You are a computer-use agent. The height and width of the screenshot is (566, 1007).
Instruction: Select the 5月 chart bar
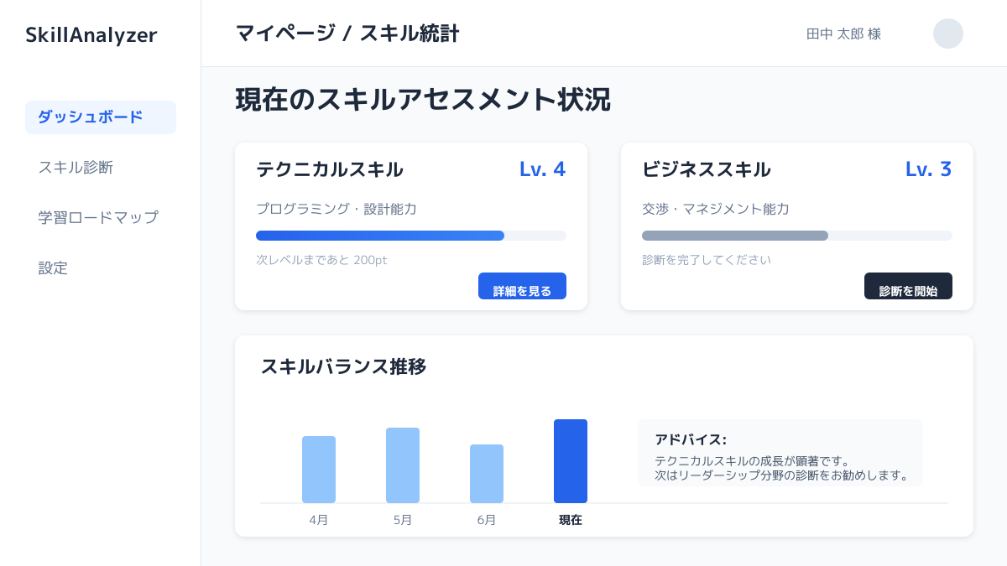(403, 465)
